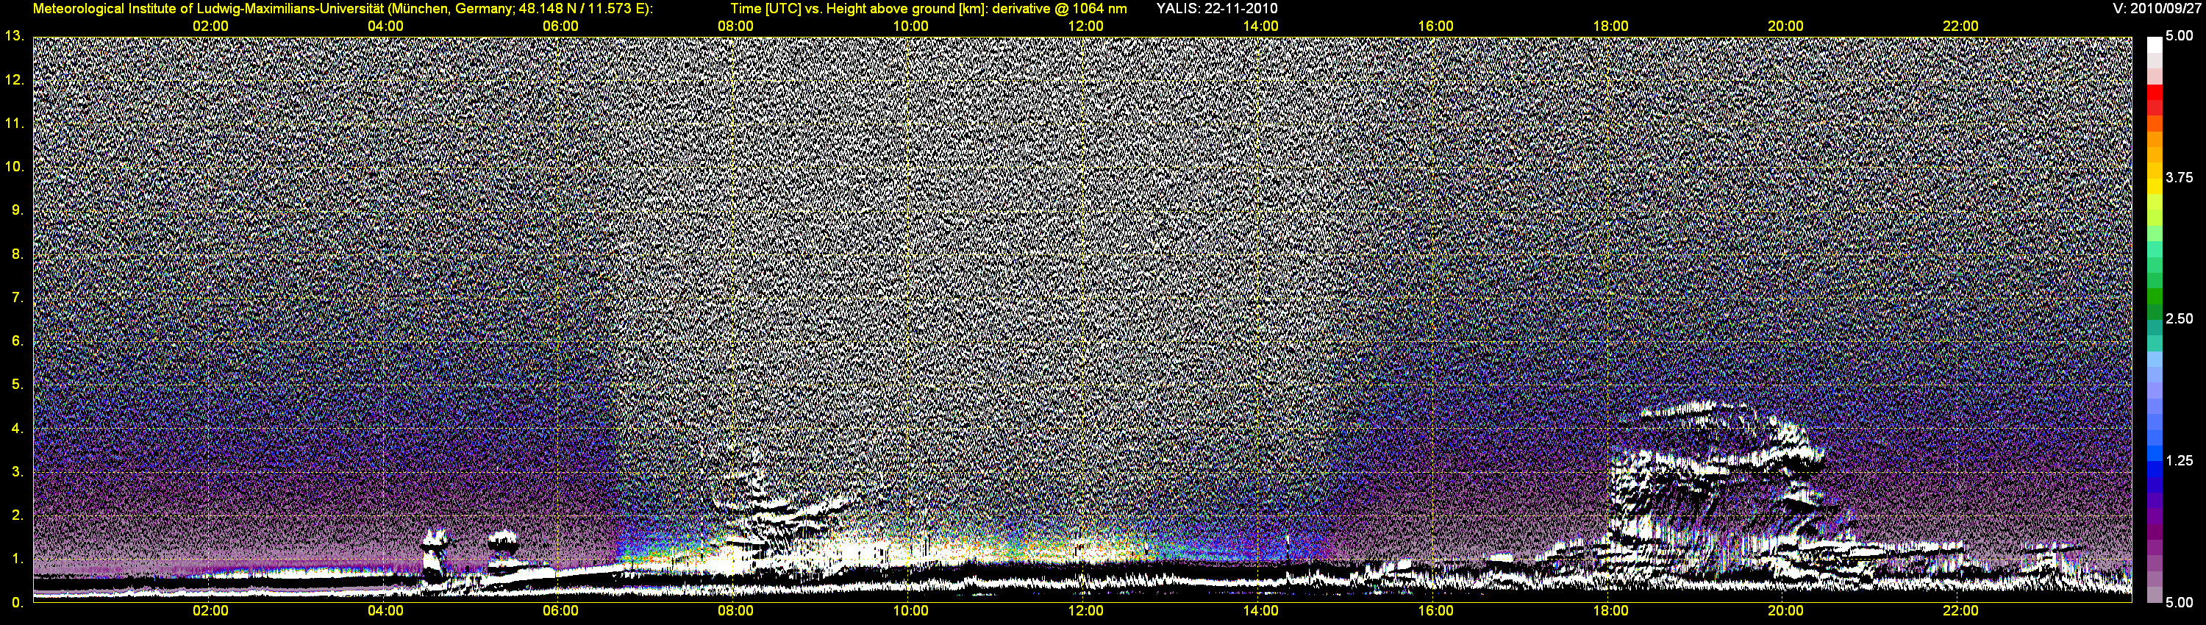Image resolution: width=2206 pixels, height=625 pixels.
Task: Click the 3.75 color scale value
Action: (x=2179, y=177)
